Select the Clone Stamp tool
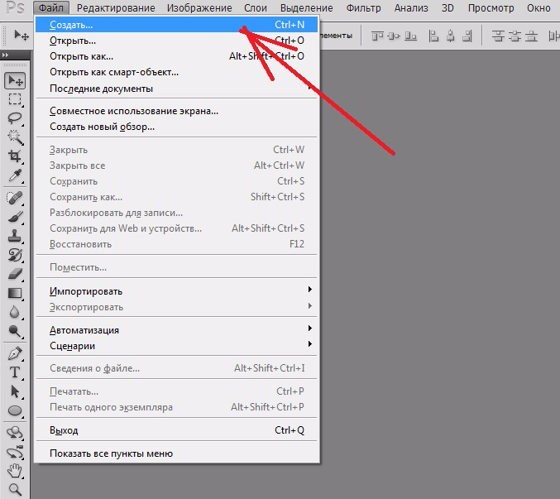 pos(15,235)
